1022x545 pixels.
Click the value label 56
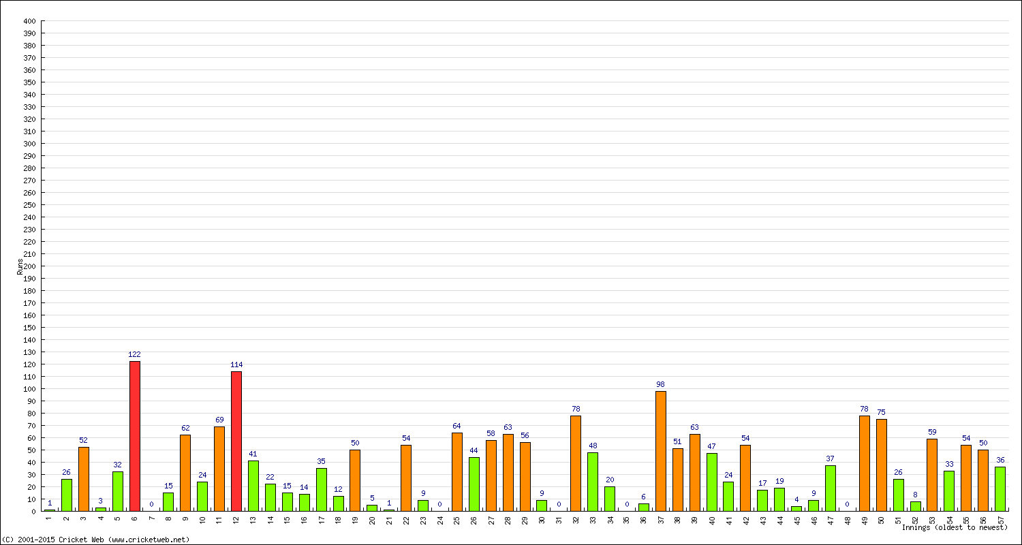pyautogui.click(x=525, y=435)
